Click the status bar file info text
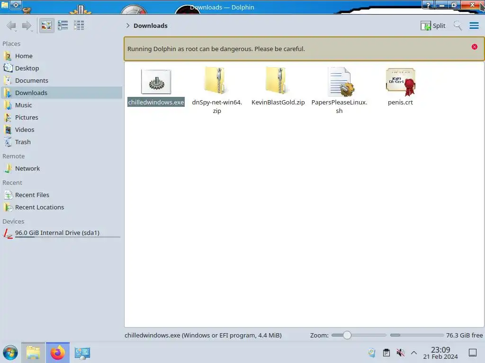Viewport: 485px width, 363px height. pyautogui.click(x=203, y=336)
